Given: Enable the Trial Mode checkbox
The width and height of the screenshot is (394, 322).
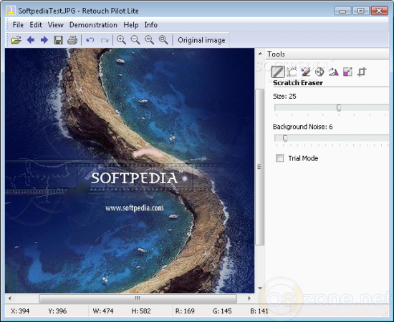Looking at the screenshot, I should pyautogui.click(x=279, y=158).
